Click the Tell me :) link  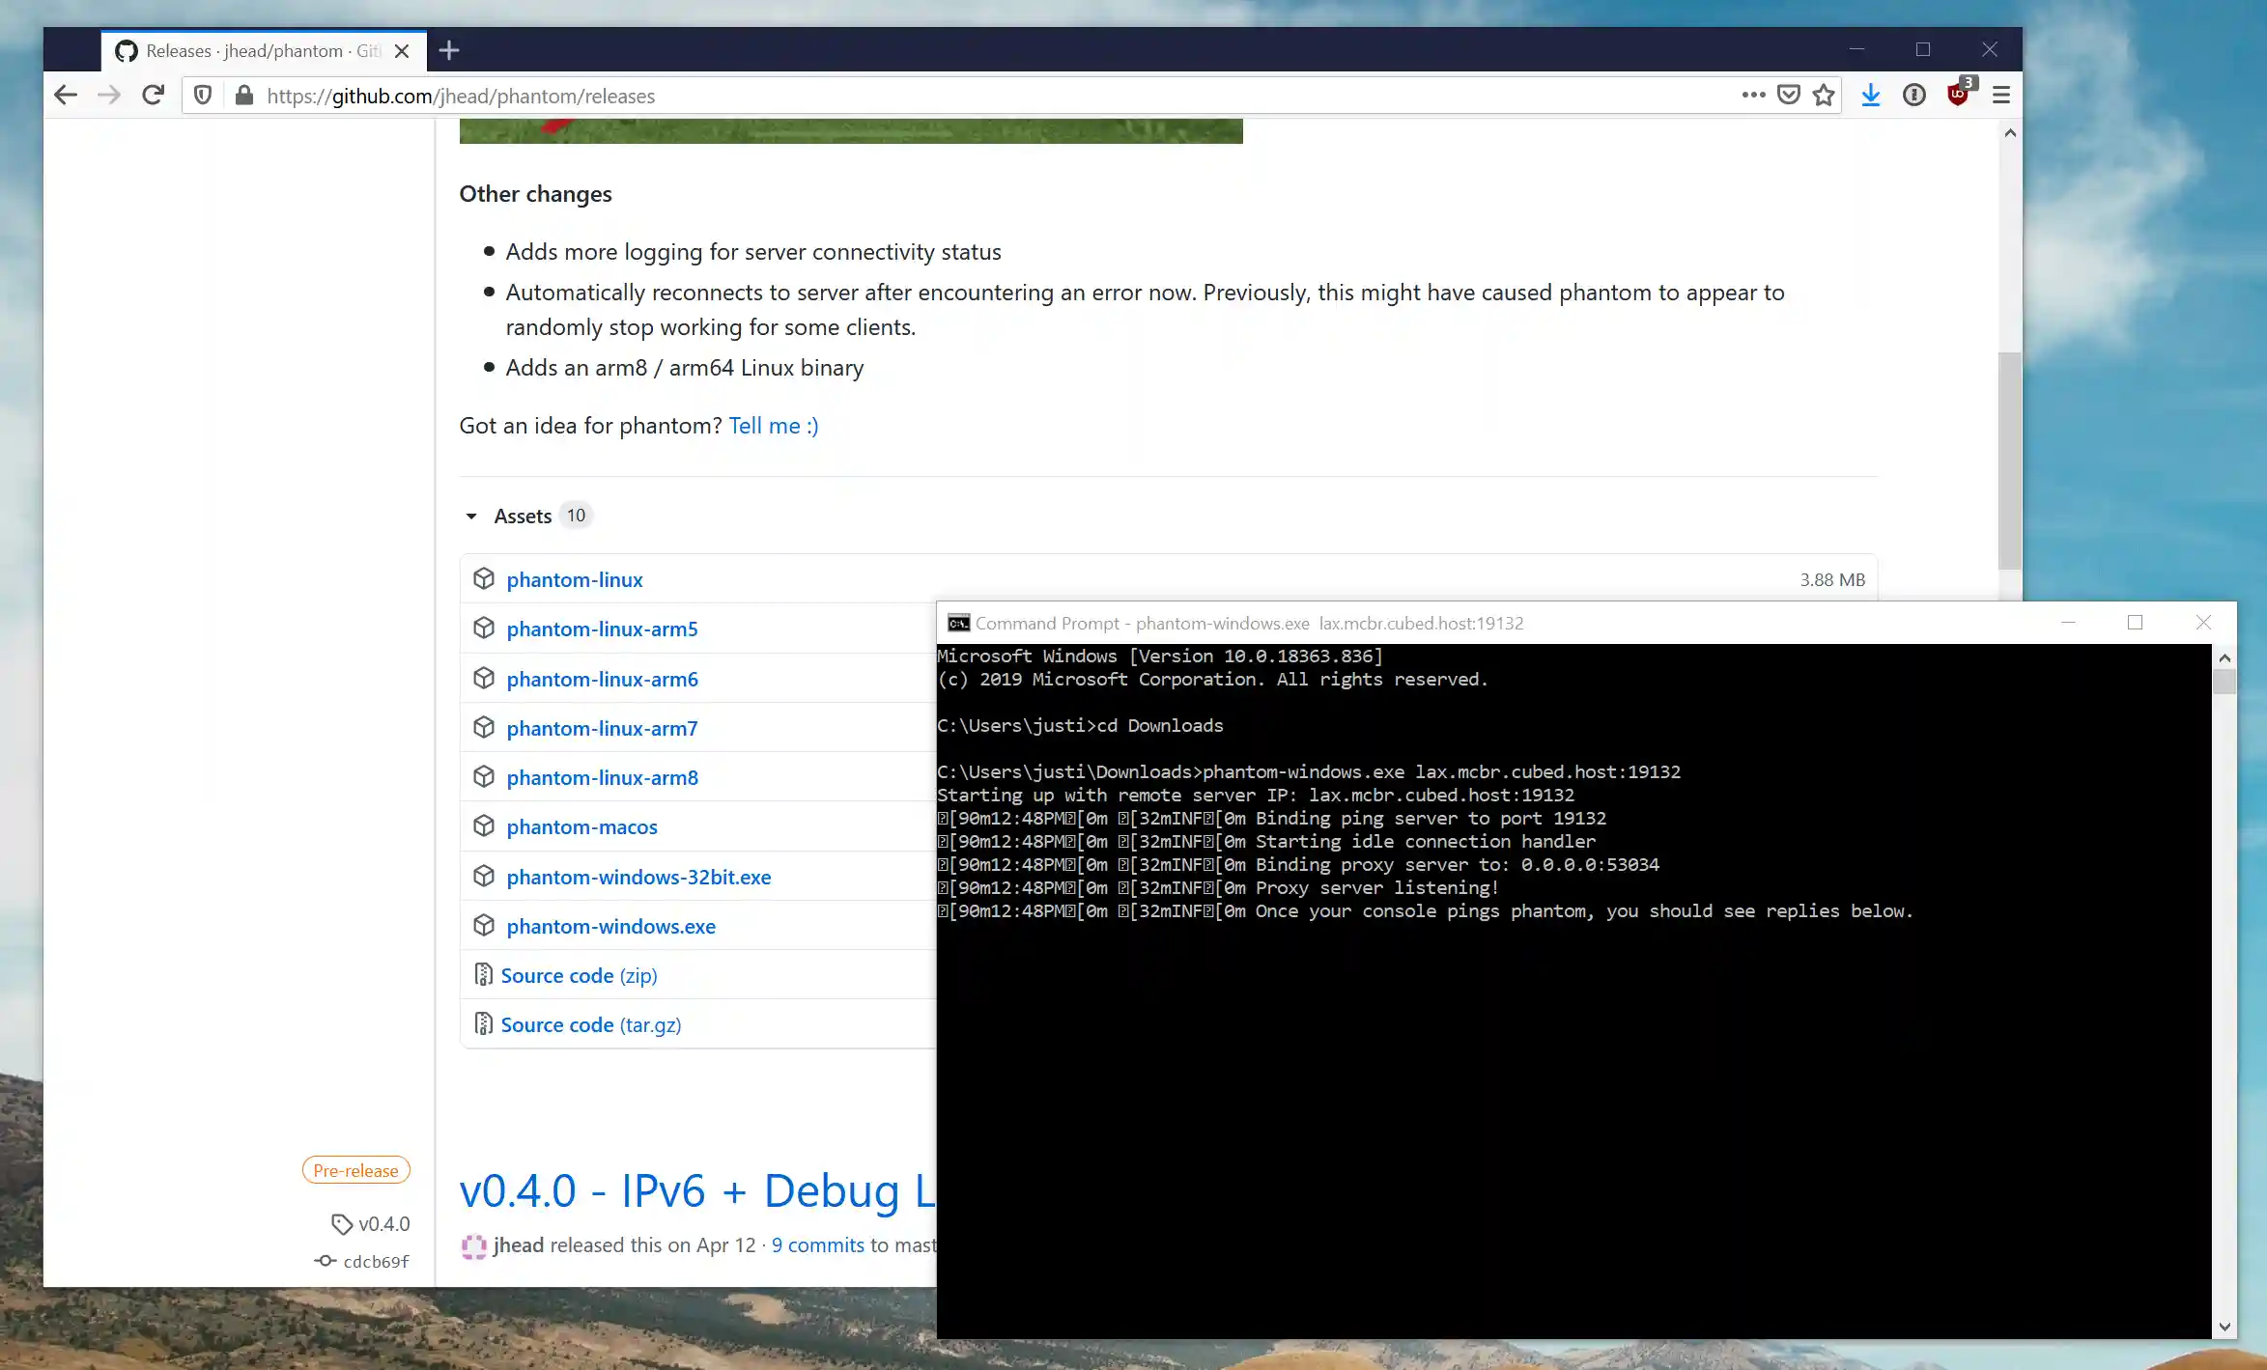click(x=773, y=426)
